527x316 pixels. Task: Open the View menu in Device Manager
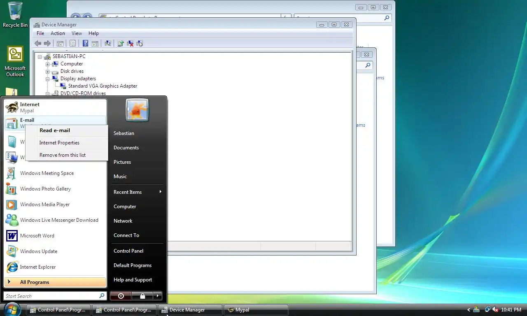click(x=77, y=33)
